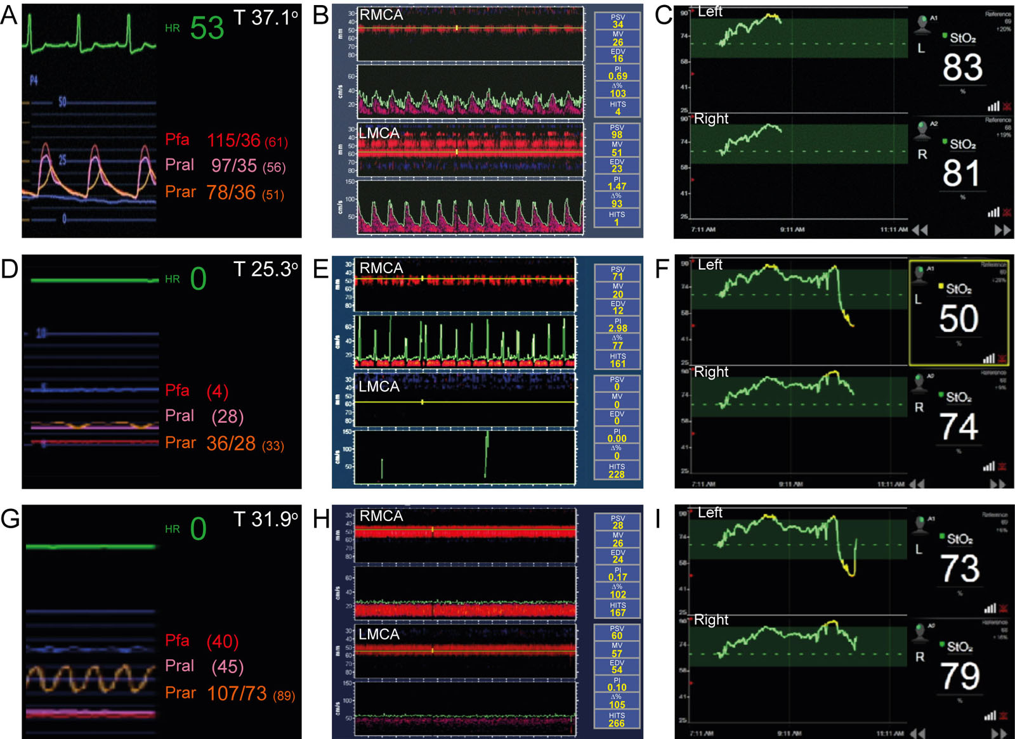Select the head sensor icon beside StO2 79
Screen dimensions: 1015x739
(920, 633)
